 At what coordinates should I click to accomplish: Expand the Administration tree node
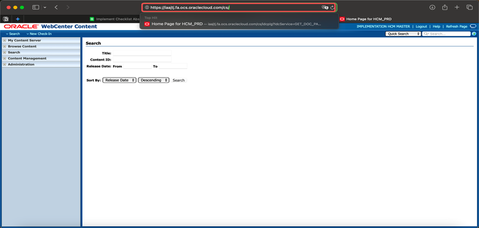coord(5,65)
